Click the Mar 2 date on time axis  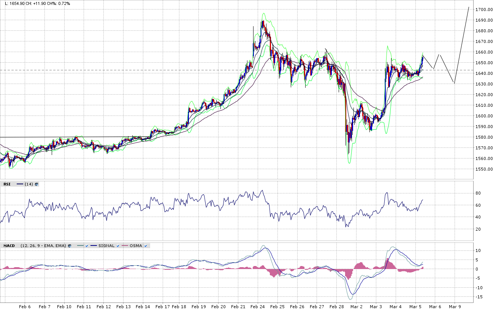click(x=356, y=307)
